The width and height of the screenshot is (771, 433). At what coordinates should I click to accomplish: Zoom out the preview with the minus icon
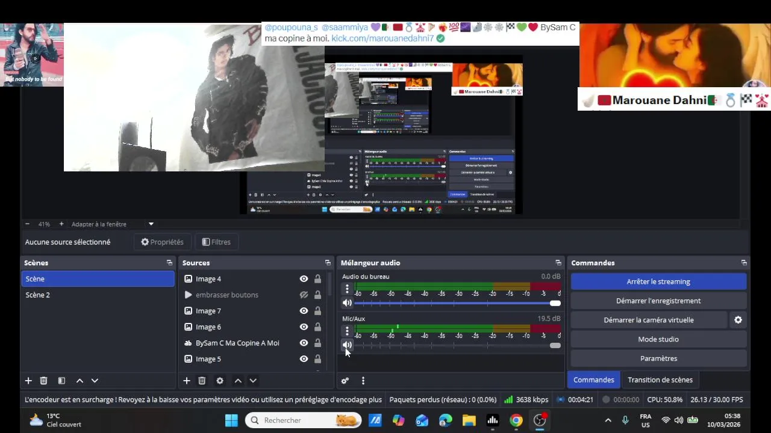click(27, 224)
